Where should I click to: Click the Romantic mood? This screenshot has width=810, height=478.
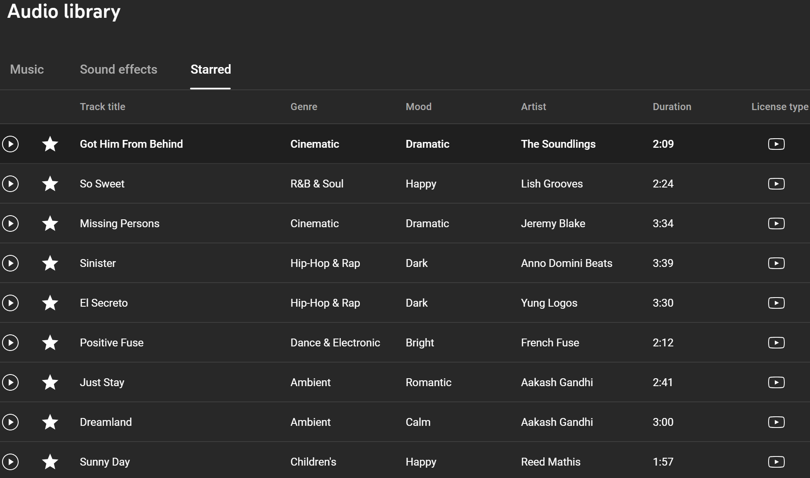(x=428, y=382)
